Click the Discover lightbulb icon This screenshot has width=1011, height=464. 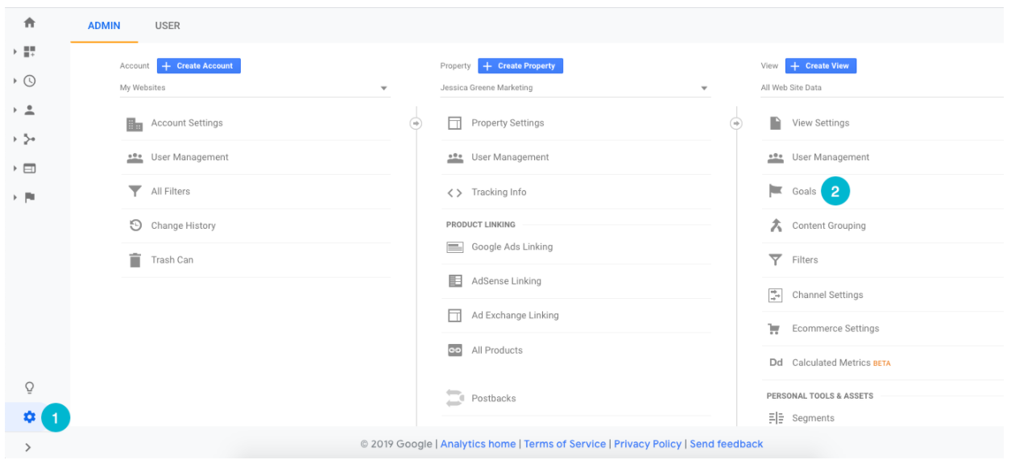click(x=30, y=387)
